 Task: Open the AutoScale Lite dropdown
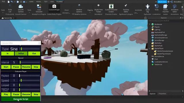(x=138, y=11)
